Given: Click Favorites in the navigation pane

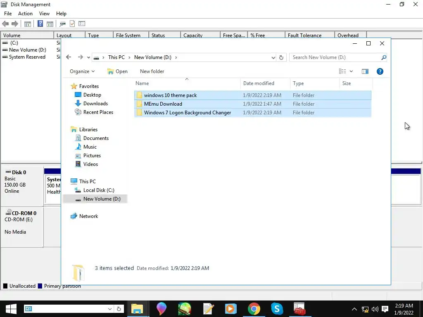Looking at the screenshot, I should click(89, 86).
